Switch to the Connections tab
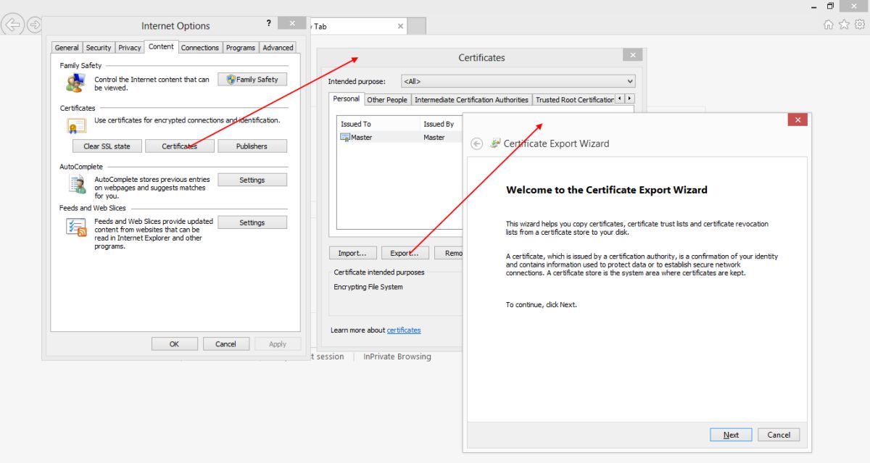The height and width of the screenshot is (463, 870). (x=200, y=48)
